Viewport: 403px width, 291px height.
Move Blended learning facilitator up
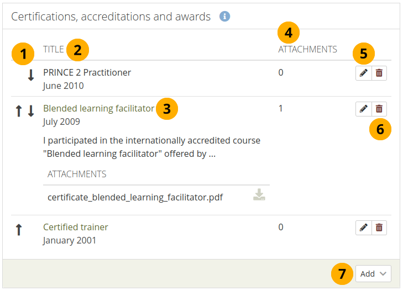19,111
